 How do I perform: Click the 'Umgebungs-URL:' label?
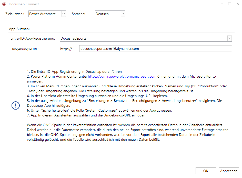click(x=25, y=49)
